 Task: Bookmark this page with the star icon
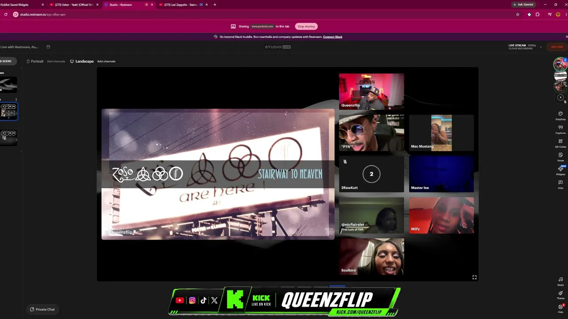(x=517, y=15)
